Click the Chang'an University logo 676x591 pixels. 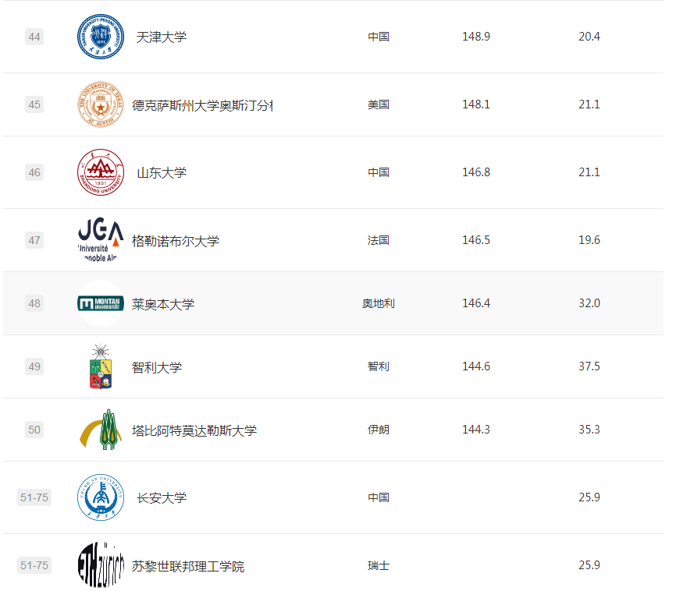[100, 497]
